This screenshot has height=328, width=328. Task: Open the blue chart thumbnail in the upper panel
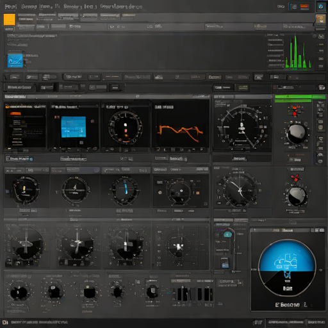click(x=15, y=60)
